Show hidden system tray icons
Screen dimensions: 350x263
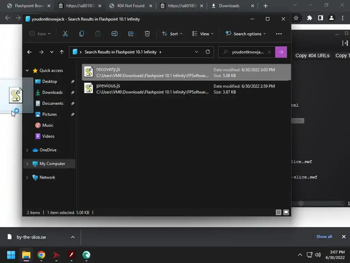300,255
